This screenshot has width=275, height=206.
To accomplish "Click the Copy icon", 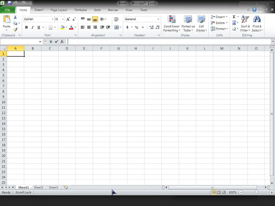I will 15,23.
